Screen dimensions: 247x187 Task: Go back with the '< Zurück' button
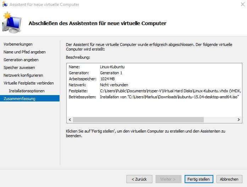(139, 179)
